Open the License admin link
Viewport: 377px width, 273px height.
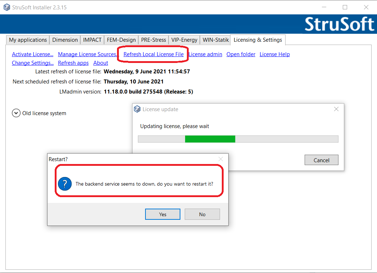tap(205, 54)
